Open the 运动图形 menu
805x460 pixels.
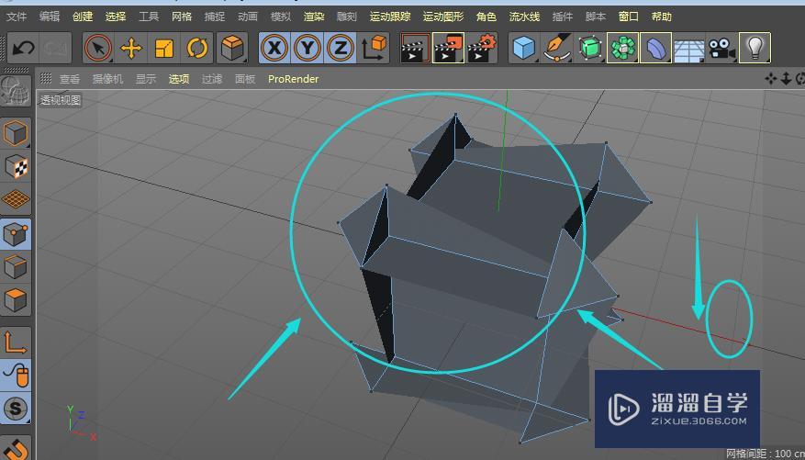coord(443,17)
